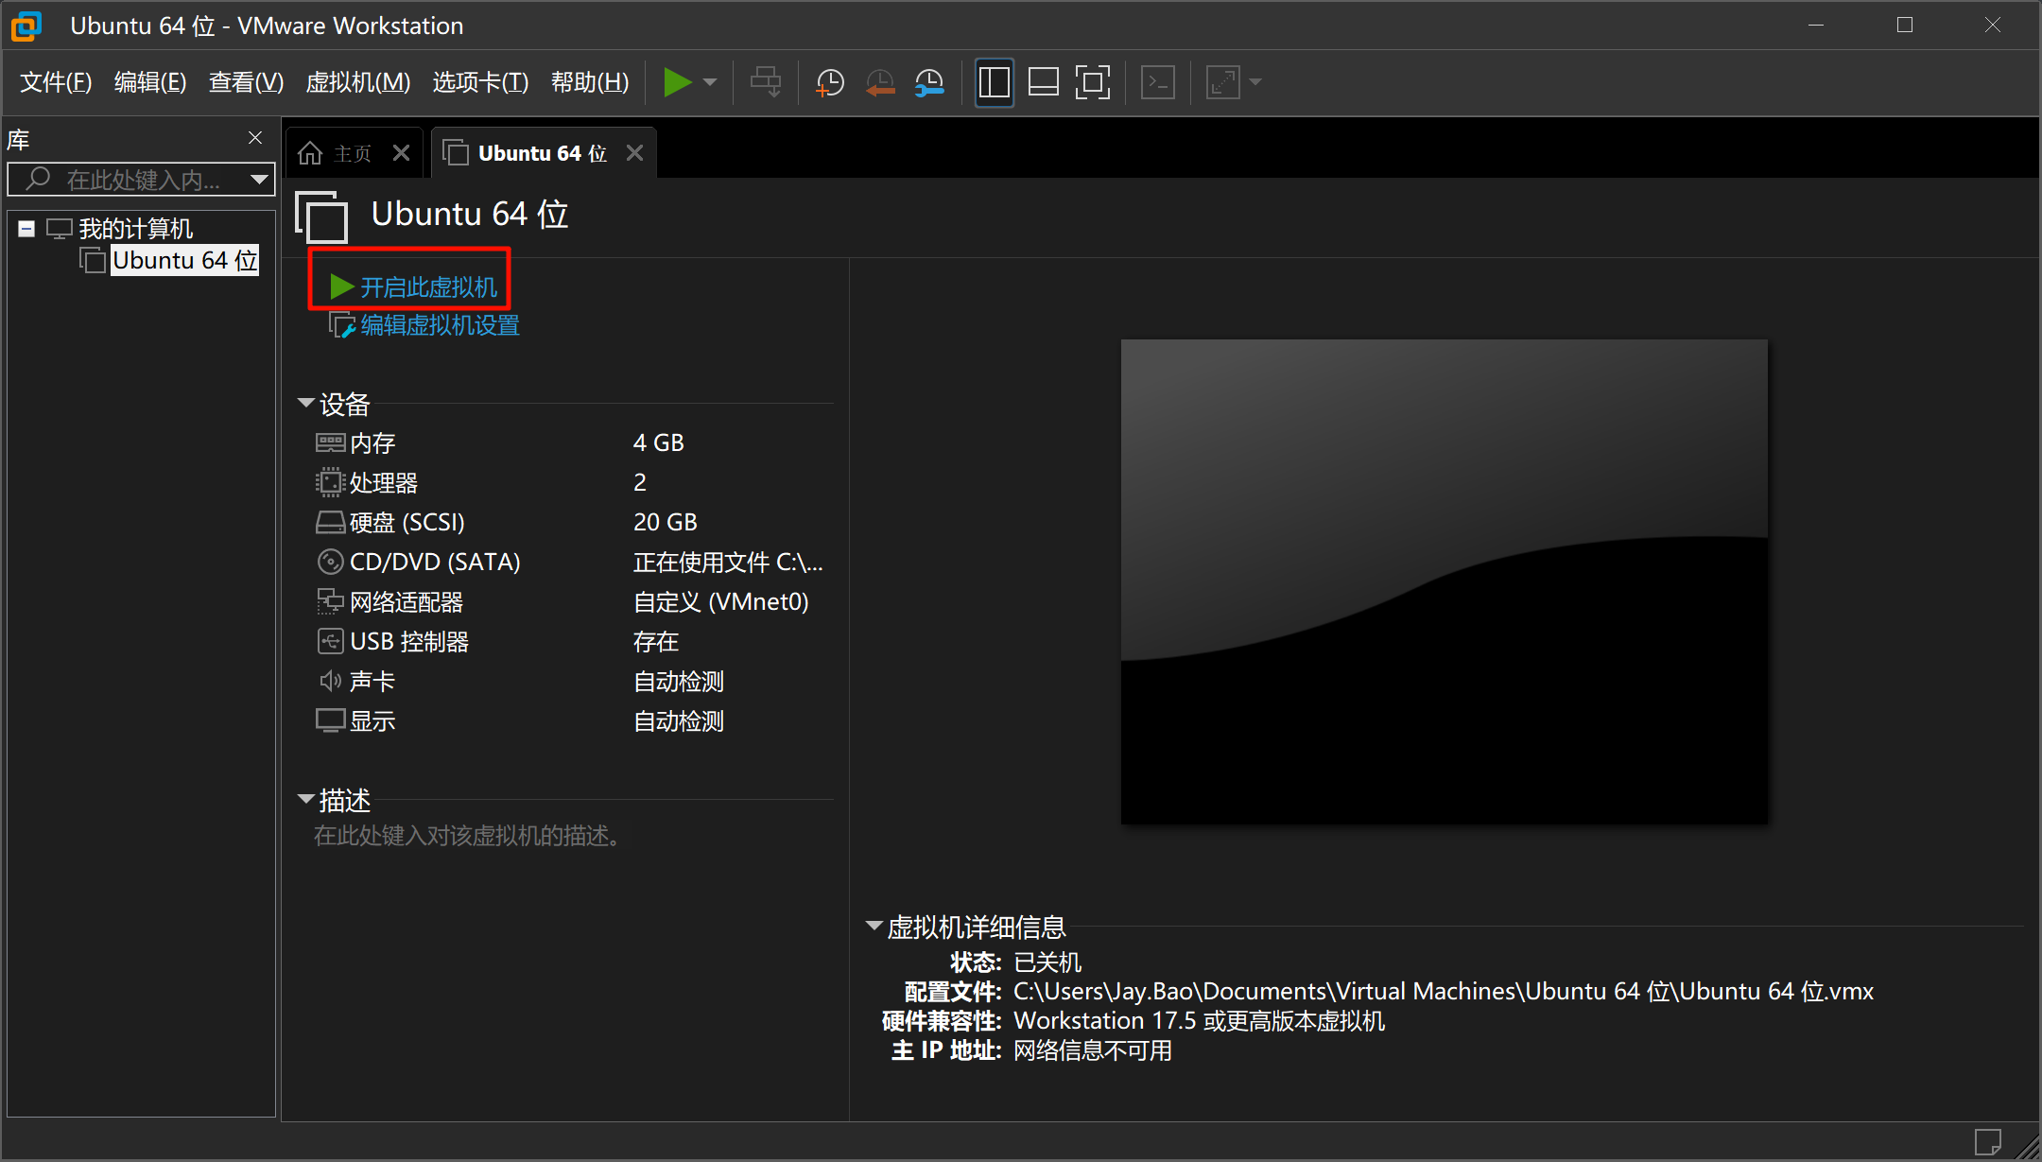Open the 文件(F) menu
This screenshot has width=2042, height=1162.
56,82
